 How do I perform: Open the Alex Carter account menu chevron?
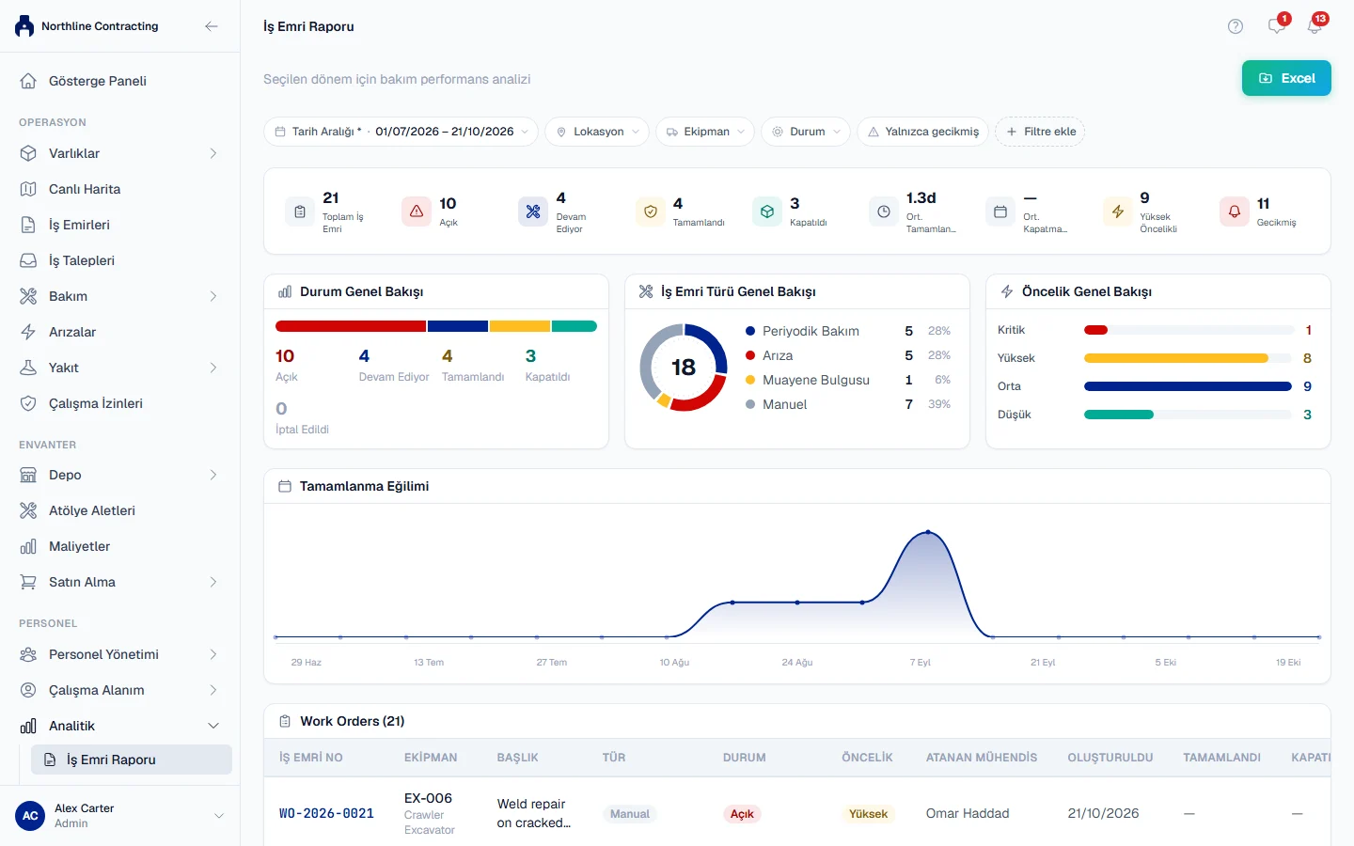(x=219, y=816)
